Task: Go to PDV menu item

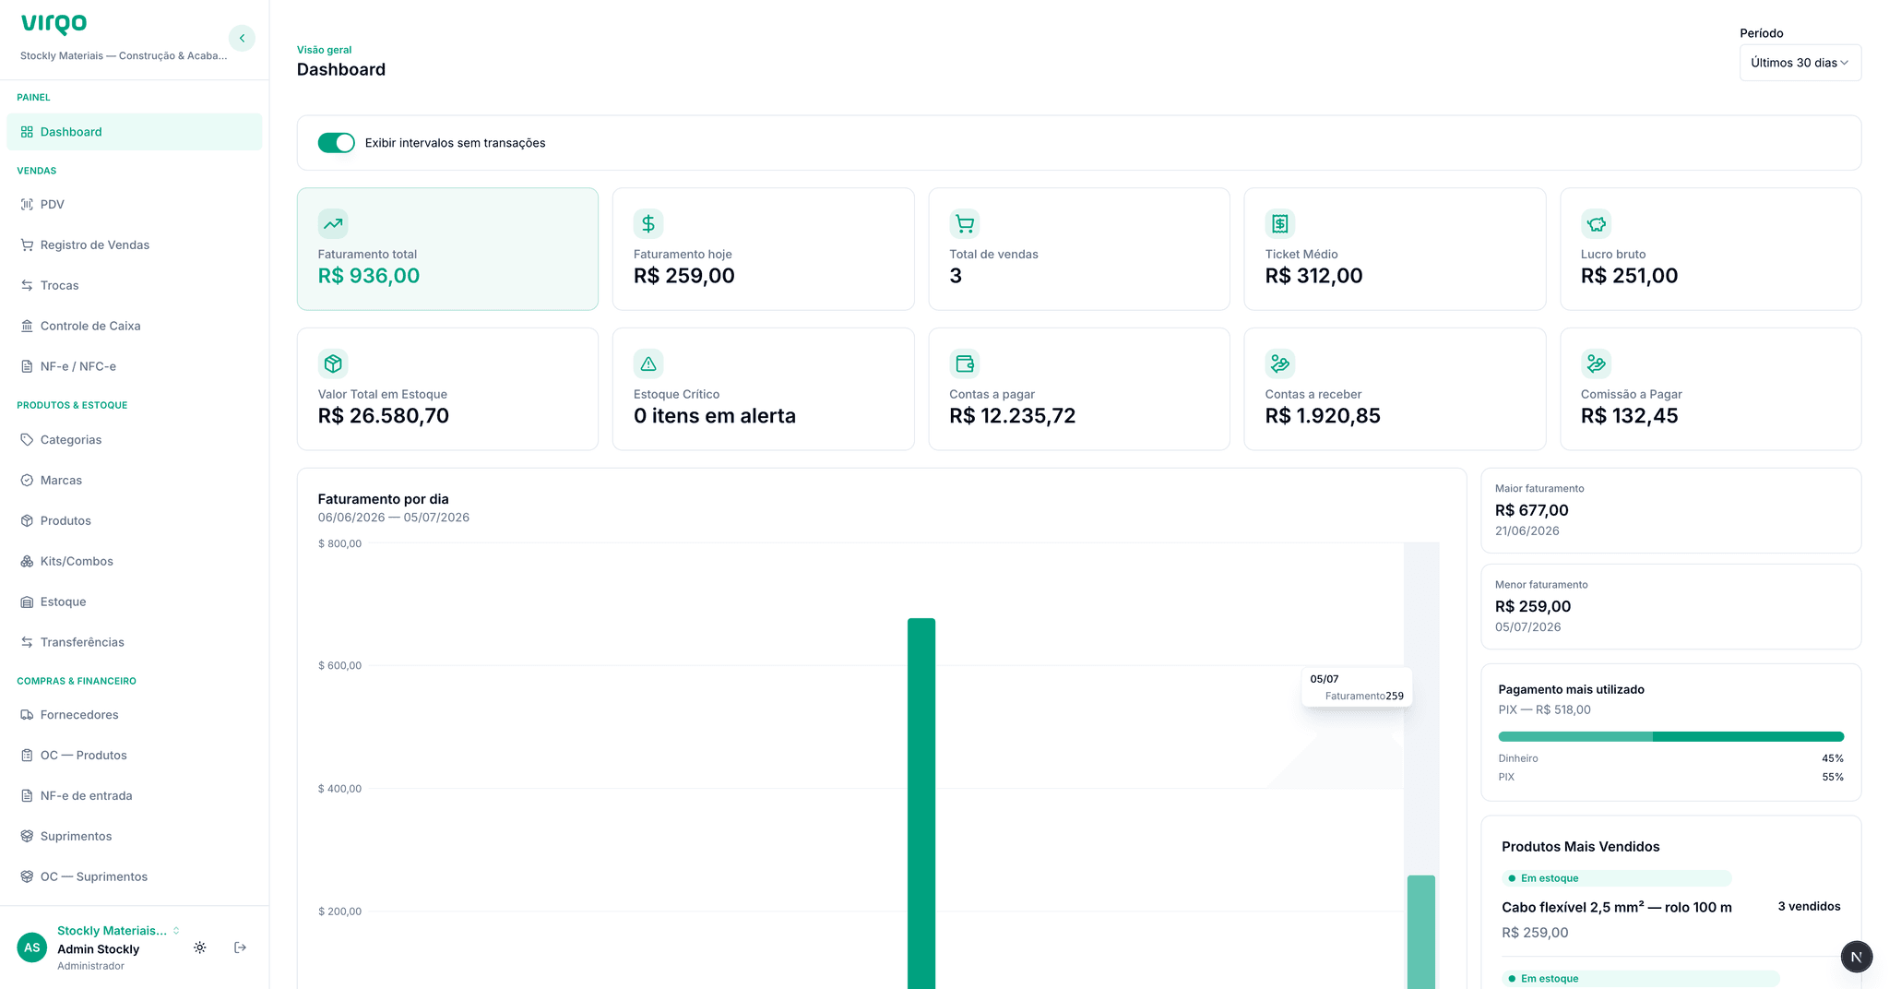Action: (135, 204)
